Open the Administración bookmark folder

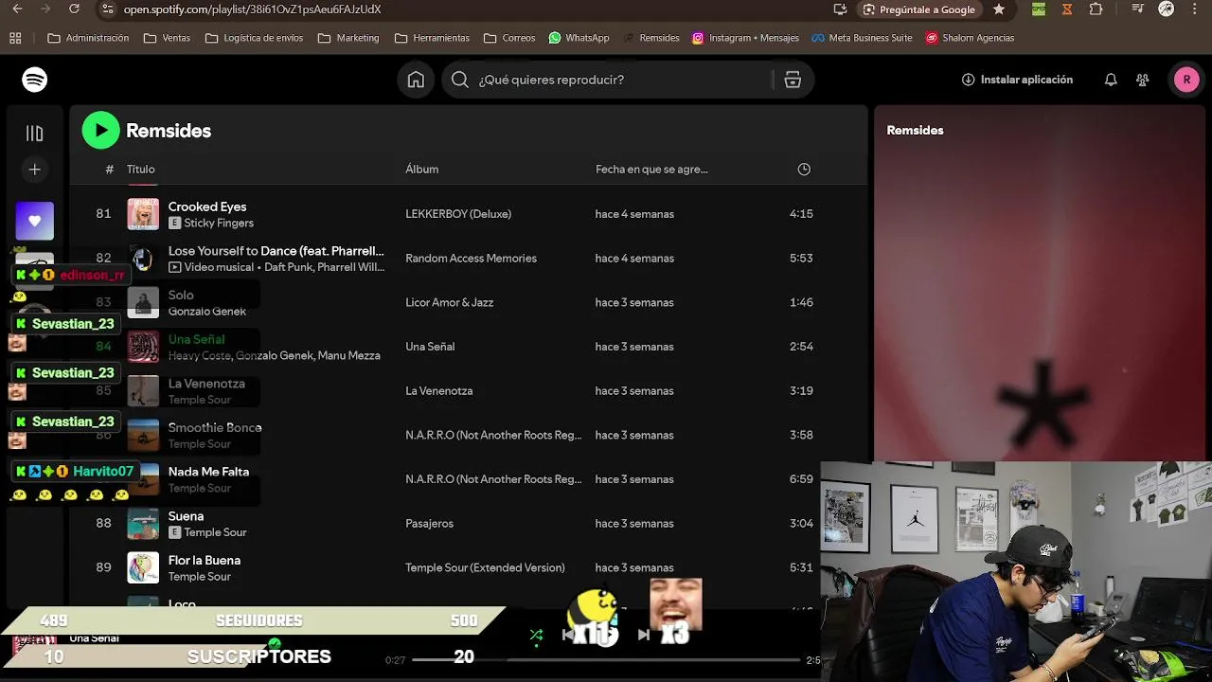88,38
